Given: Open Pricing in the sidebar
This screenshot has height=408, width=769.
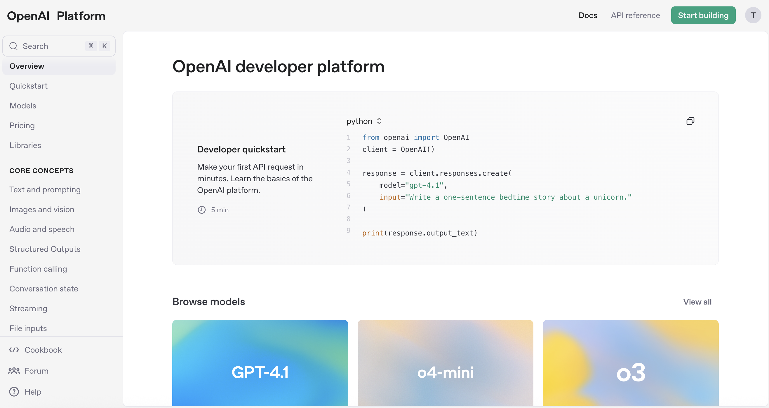Looking at the screenshot, I should pyautogui.click(x=22, y=126).
